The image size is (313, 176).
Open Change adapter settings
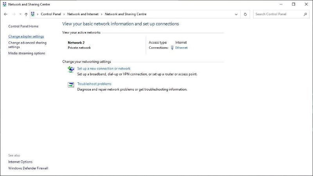26,36
